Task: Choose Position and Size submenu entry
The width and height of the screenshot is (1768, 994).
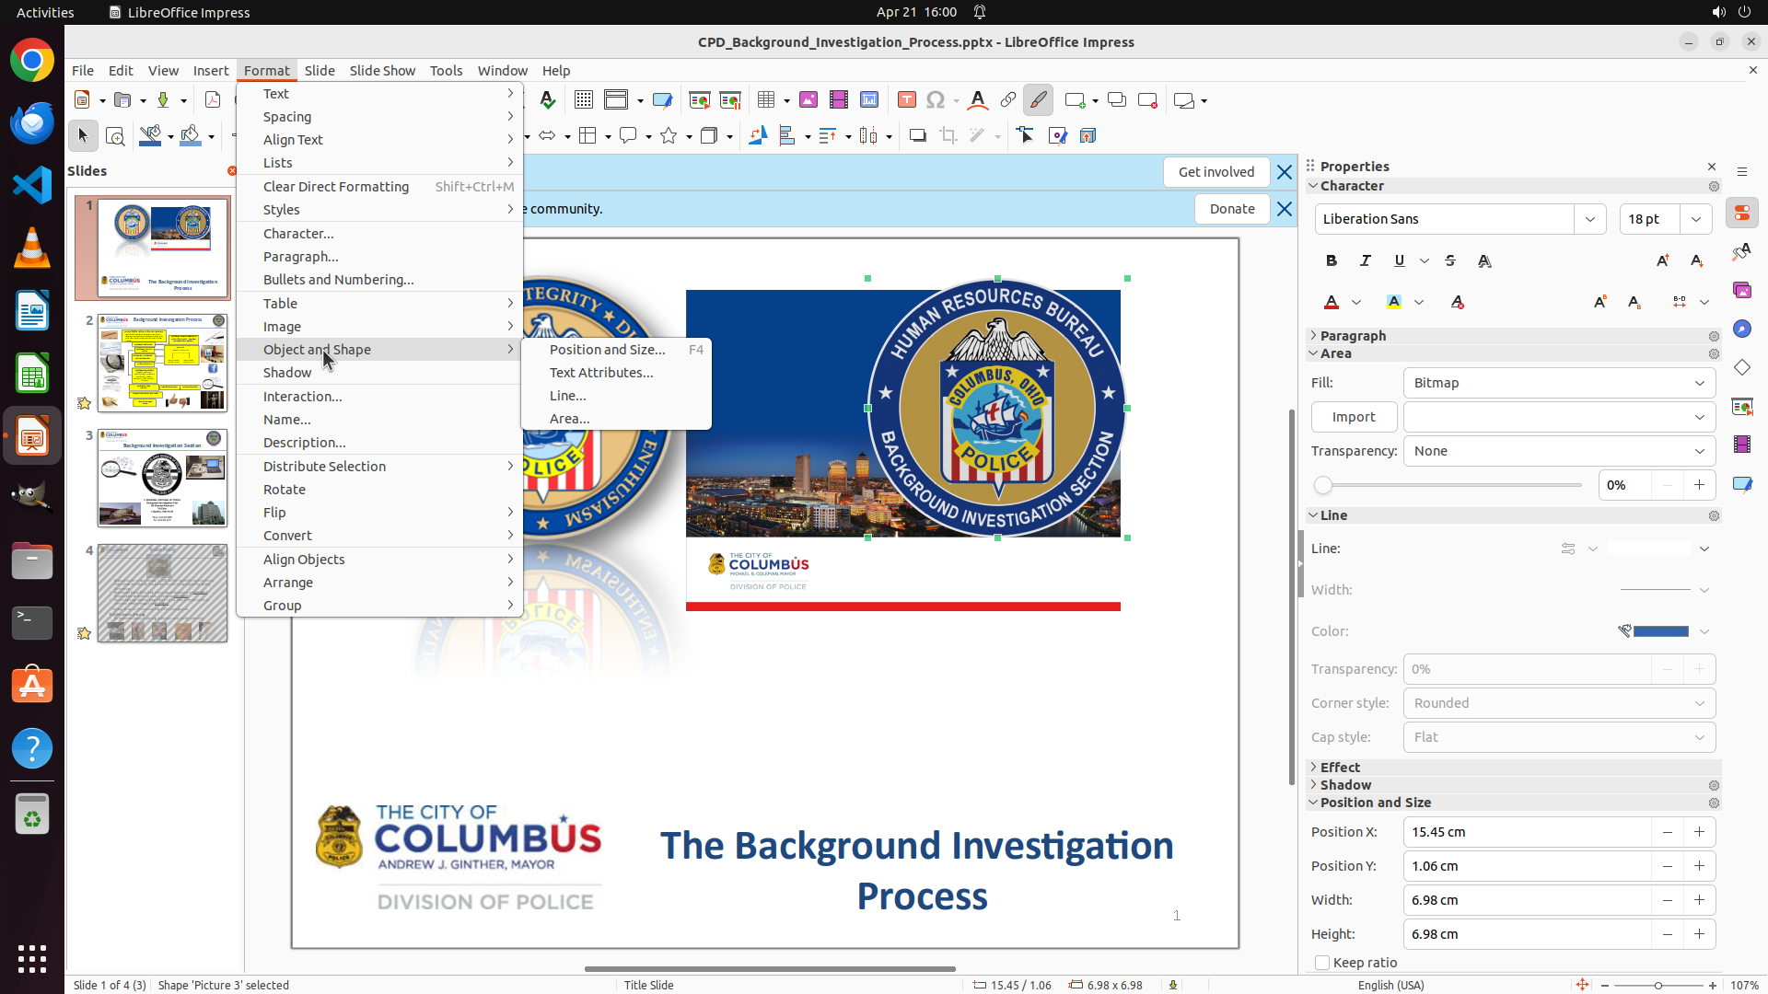Action: click(607, 350)
